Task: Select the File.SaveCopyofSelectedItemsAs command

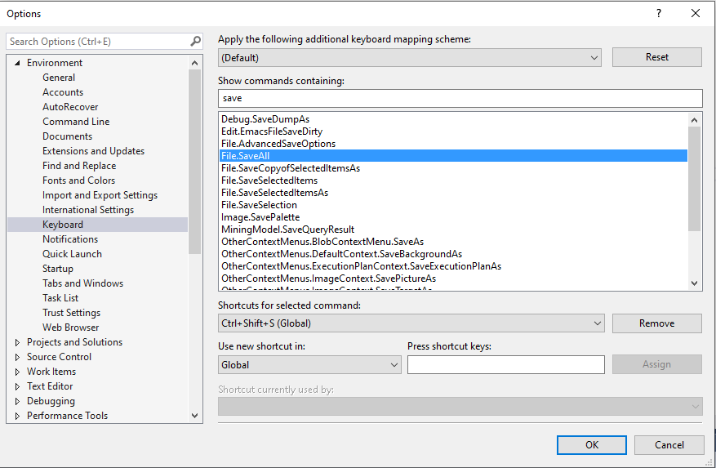Action: point(291,168)
